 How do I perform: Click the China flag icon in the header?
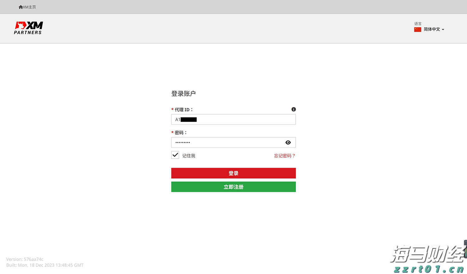(417, 29)
